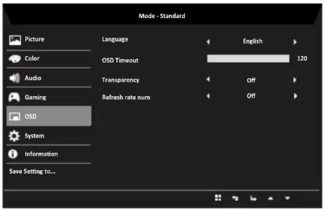Click the OSD Timeout slider bar
The image size is (324, 209).
(248, 59)
